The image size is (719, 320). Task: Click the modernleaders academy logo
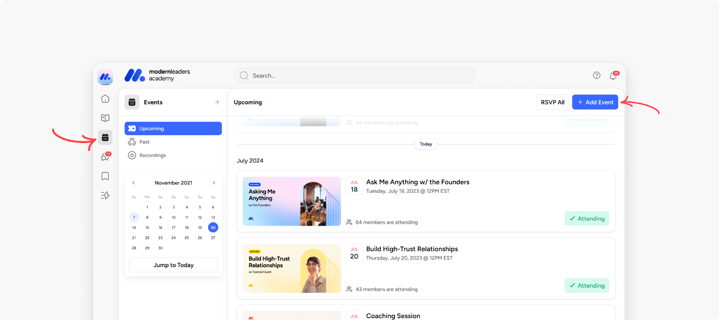pyautogui.click(x=157, y=75)
